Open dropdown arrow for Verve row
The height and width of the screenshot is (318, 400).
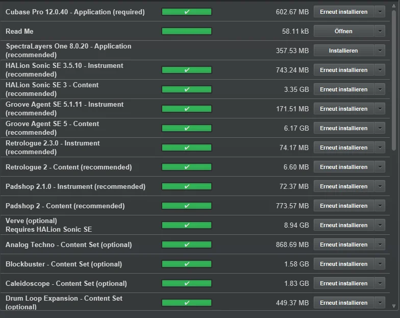[380, 225]
